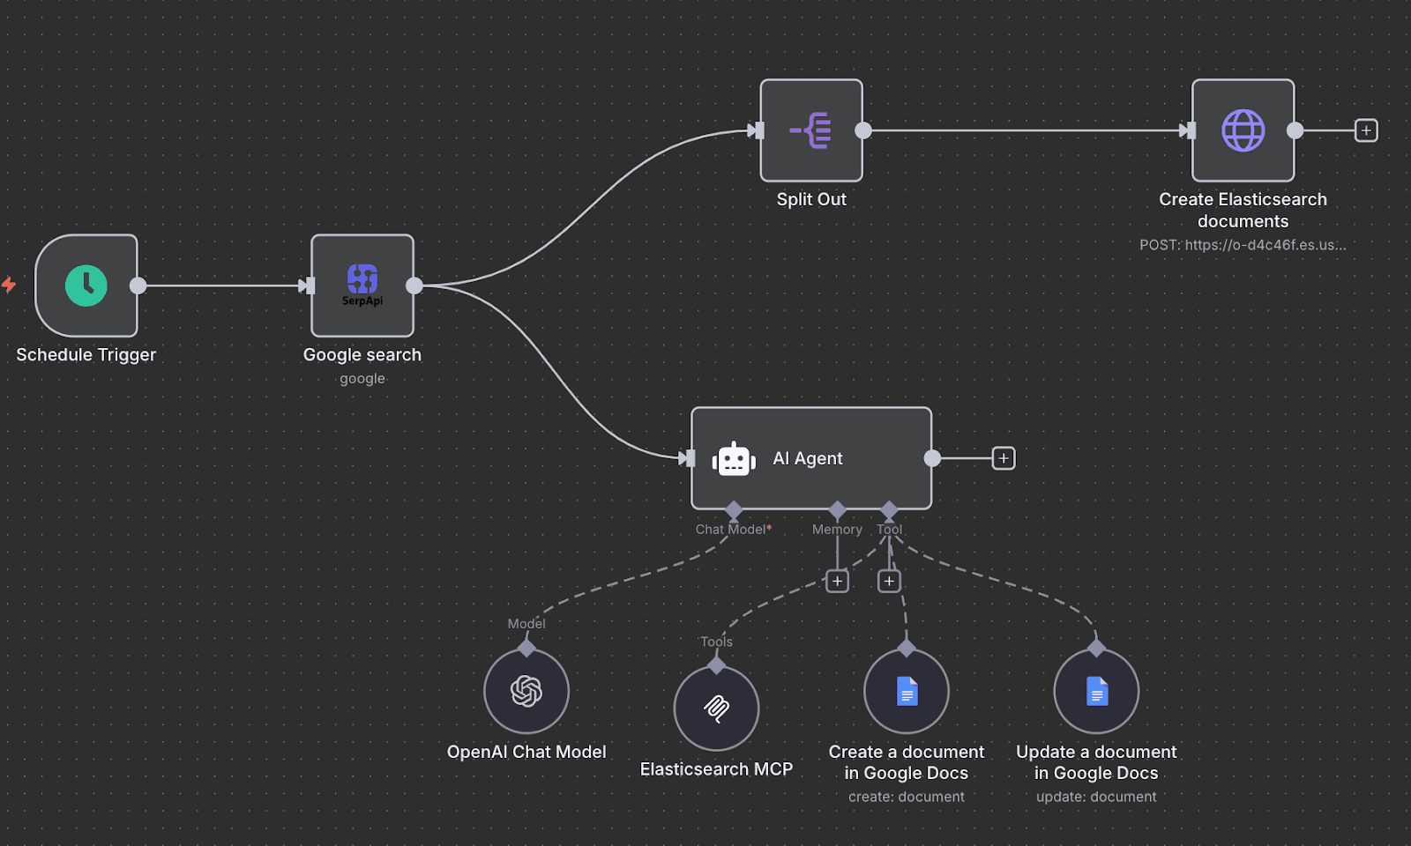
Task: Click the plus after Create Elasticsearch documents
Action: point(1365,130)
